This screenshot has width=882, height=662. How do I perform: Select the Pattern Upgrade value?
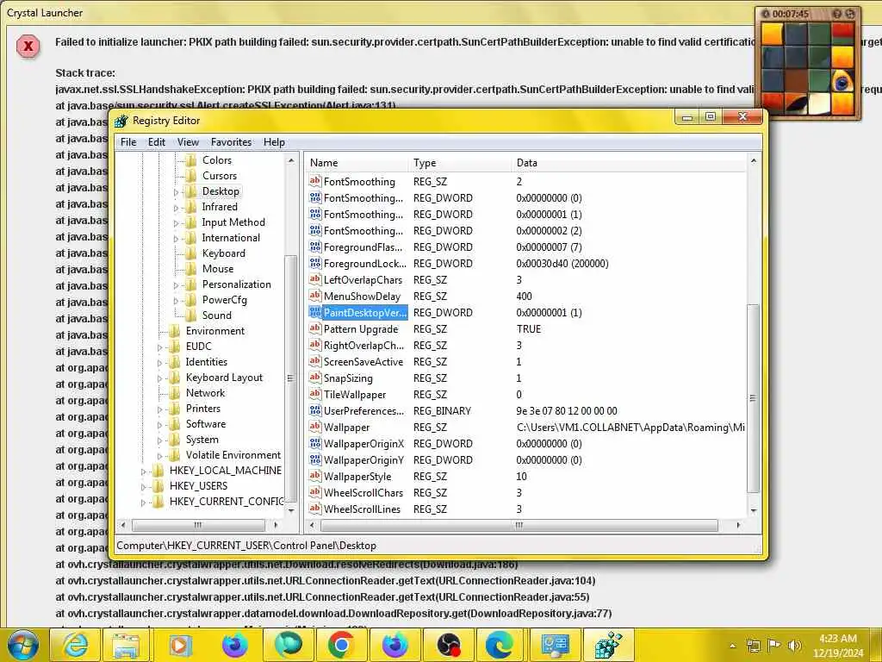[x=361, y=328]
